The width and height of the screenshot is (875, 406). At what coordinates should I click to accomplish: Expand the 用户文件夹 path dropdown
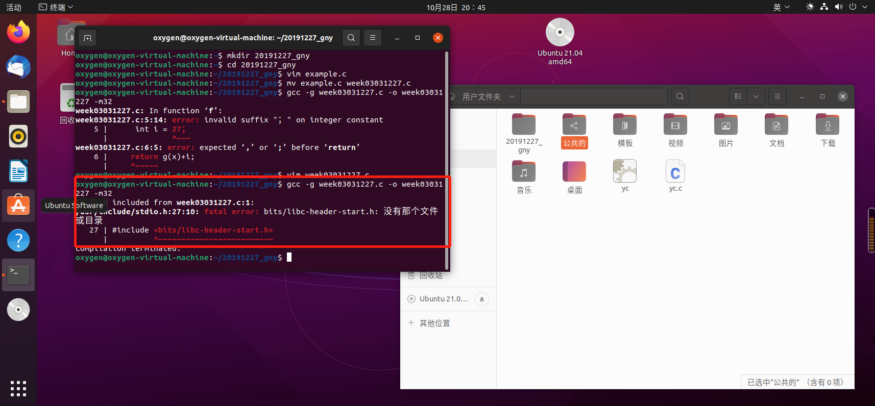click(x=512, y=96)
